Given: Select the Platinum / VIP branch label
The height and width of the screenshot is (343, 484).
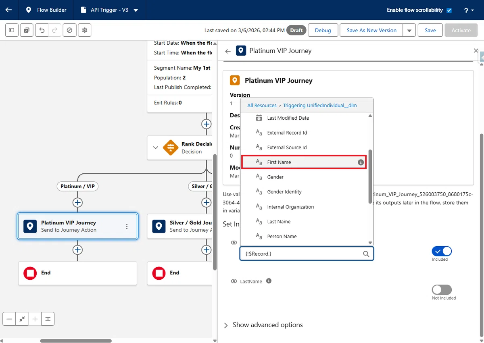Looking at the screenshot, I should [x=77, y=186].
